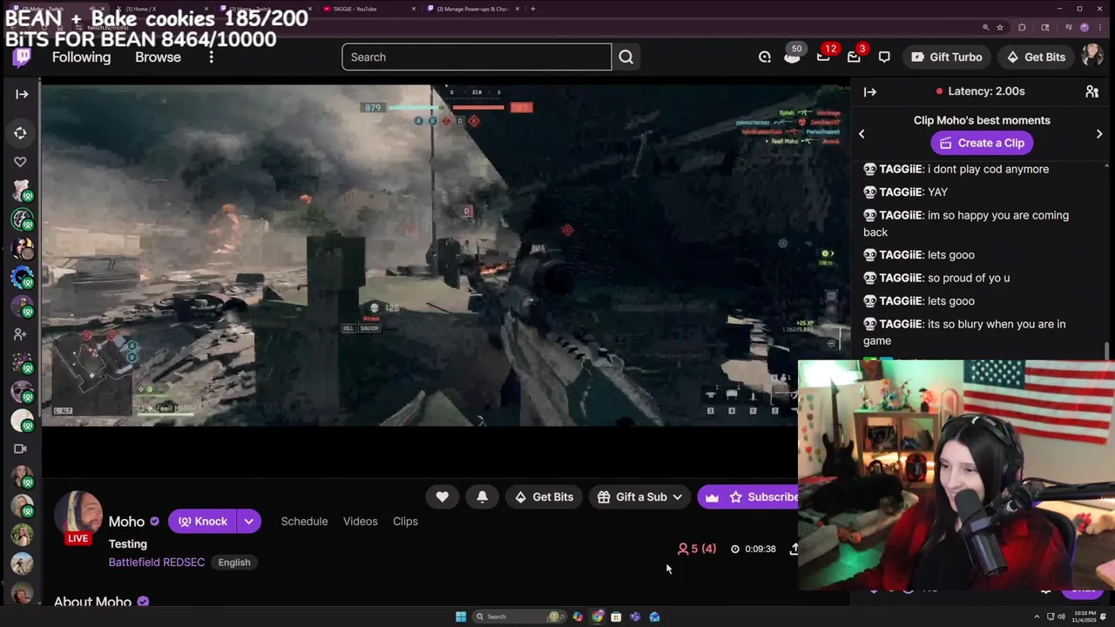Open the Prime loot icon with badge 12
1115x627 pixels.
click(823, 57)
